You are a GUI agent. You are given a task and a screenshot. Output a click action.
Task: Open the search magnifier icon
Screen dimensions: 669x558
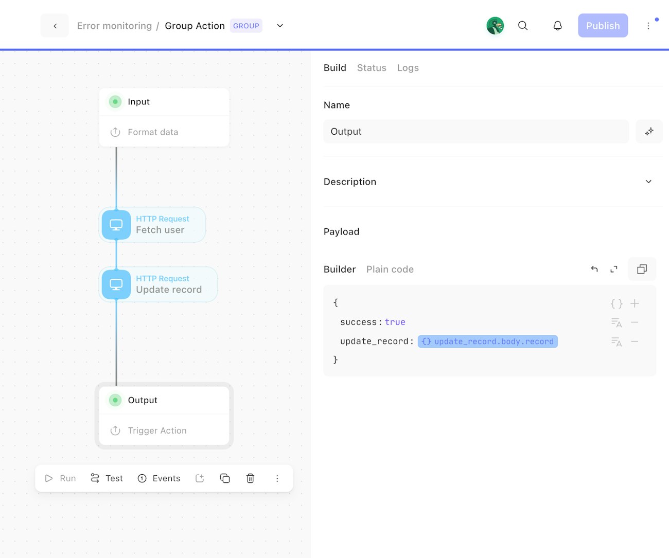click(x=523, y=26)
